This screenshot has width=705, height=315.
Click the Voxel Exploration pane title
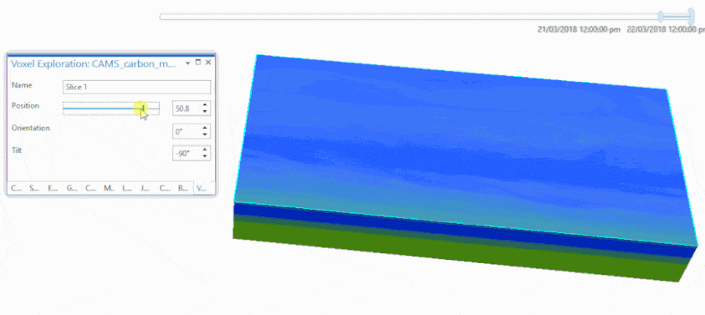[92, 64]
